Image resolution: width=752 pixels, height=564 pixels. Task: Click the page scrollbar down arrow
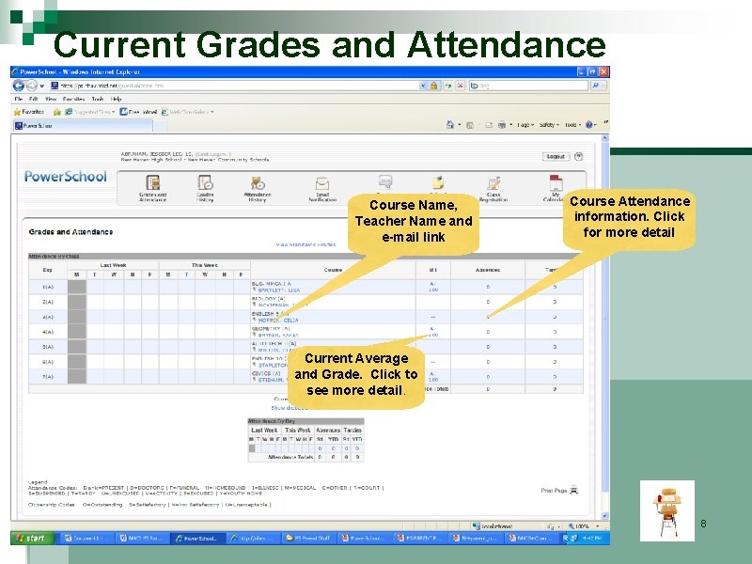(x=604, y=515)
